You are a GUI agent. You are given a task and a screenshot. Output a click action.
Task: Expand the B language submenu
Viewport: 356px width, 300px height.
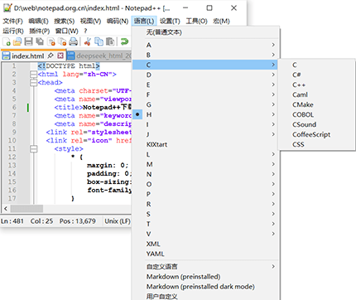(206, 55)
